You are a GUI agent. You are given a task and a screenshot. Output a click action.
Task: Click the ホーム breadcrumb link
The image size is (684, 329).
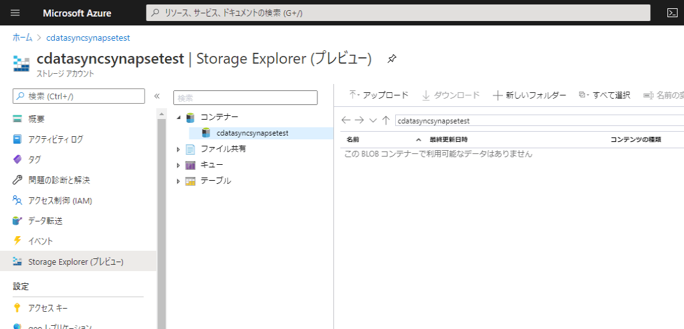22,38
